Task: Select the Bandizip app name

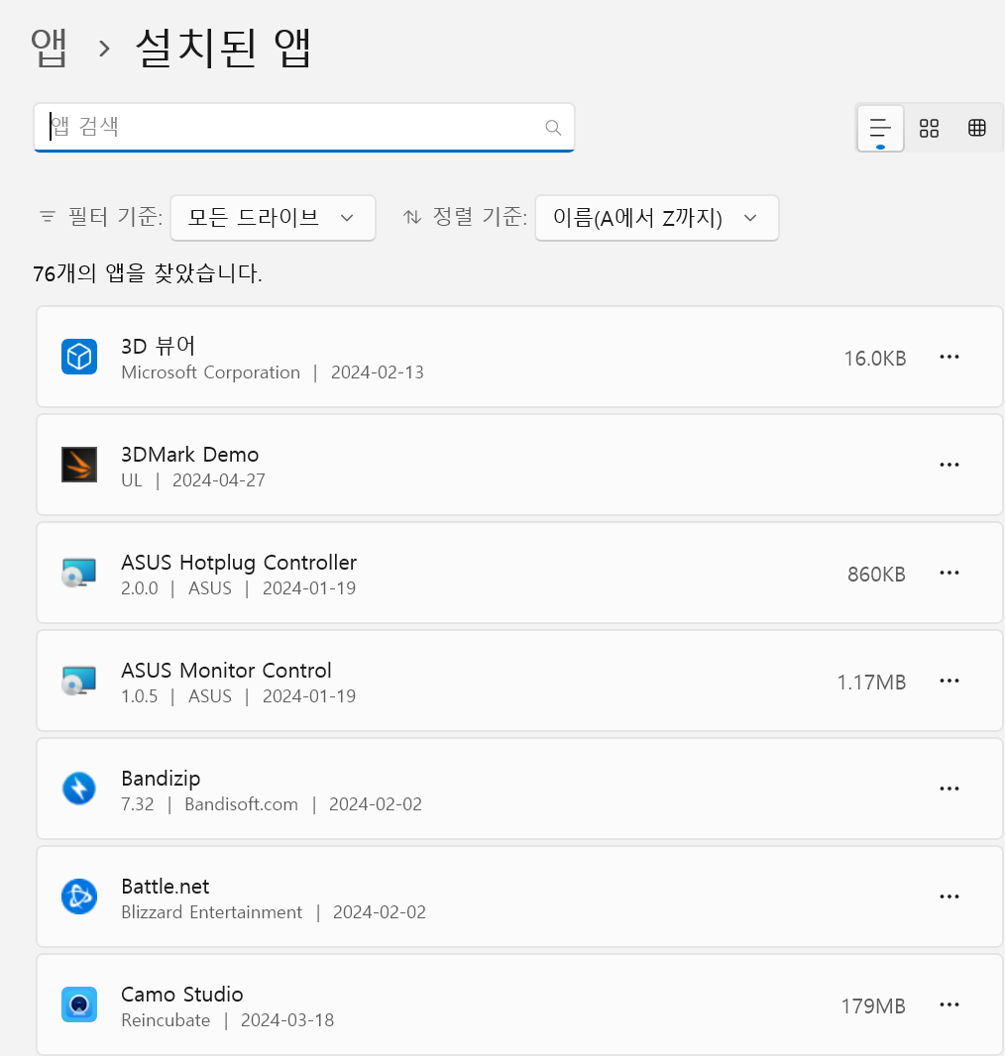Action: tap(161, 779)
